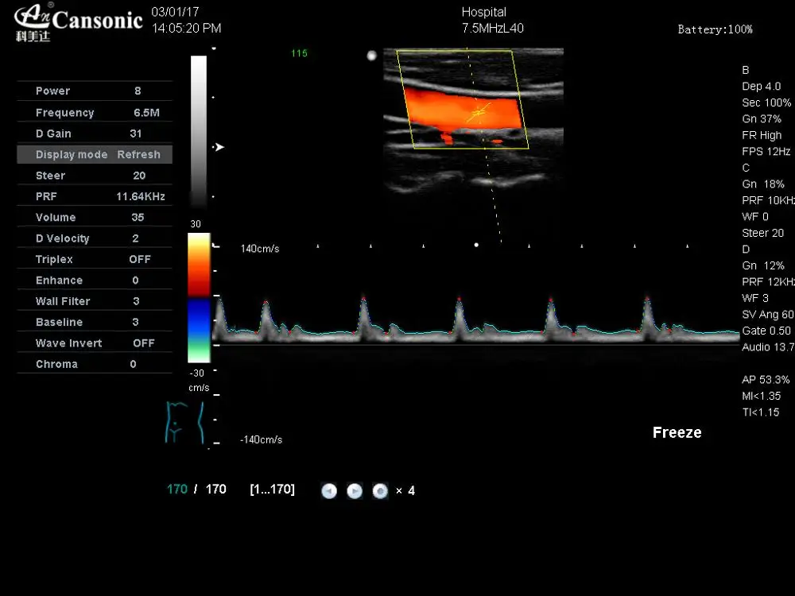Click the Freeze label

[x=677, y=432]
